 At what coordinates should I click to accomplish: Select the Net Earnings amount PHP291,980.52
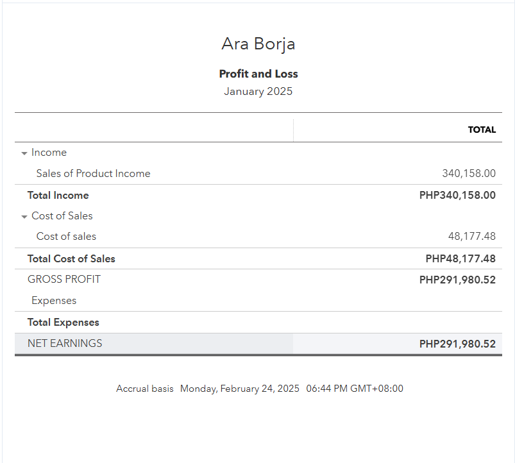coord(457,344)
